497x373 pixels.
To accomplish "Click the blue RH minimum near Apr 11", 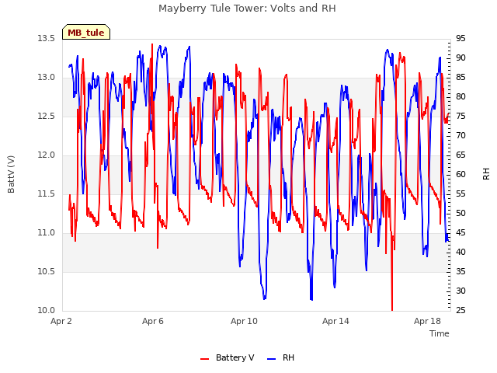I will click(x=265, y=297).
